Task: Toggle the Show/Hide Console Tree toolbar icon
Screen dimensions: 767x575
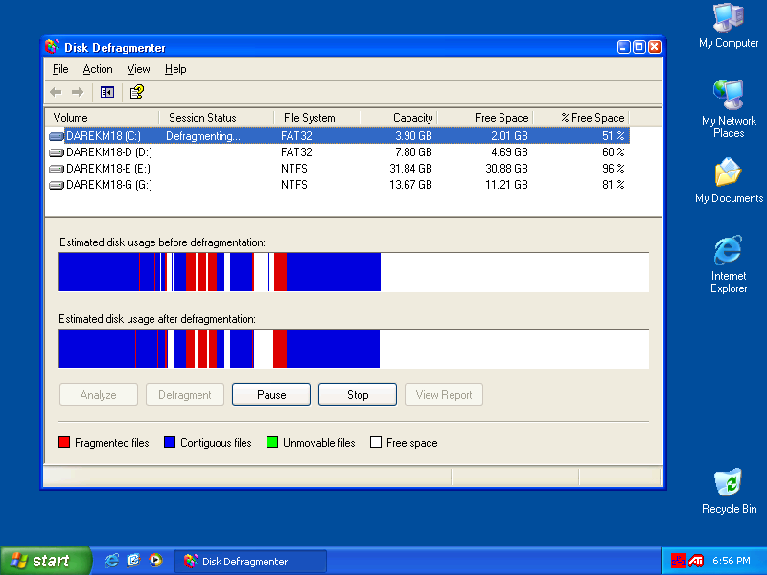Action: click(x=107, y=92)
